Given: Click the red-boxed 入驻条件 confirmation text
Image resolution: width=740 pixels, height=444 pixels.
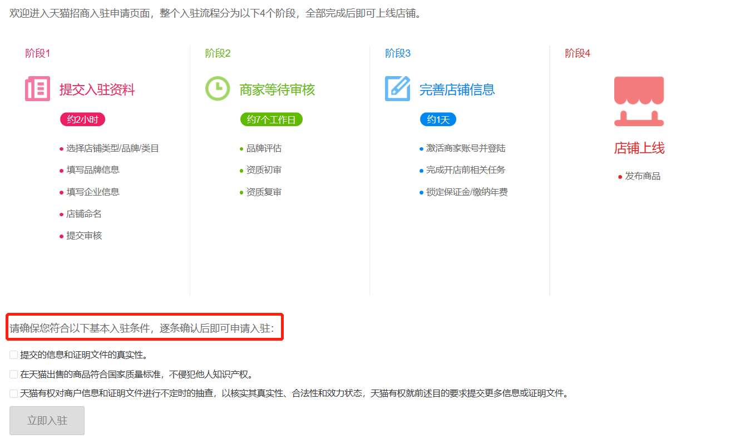Looking at the screenshot, I should (x=142, y=327).
